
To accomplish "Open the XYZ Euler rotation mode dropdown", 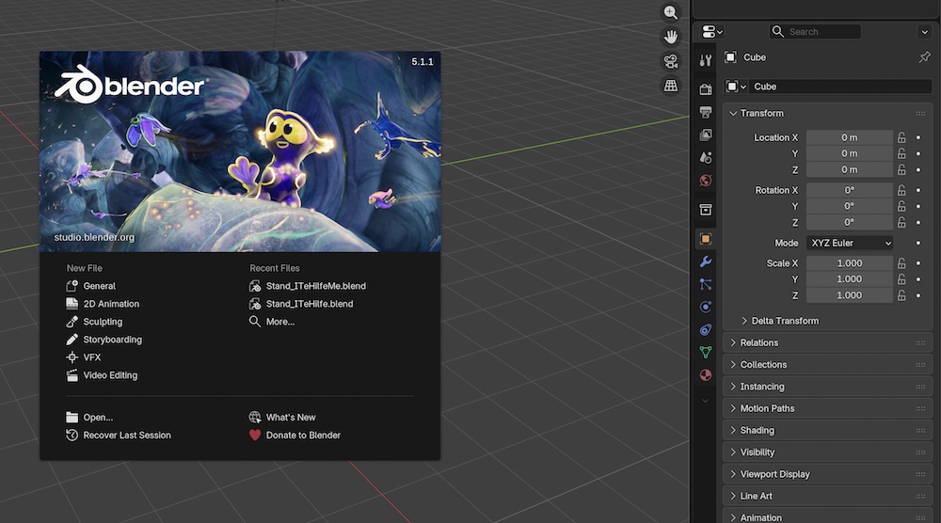I will point(850,243).
